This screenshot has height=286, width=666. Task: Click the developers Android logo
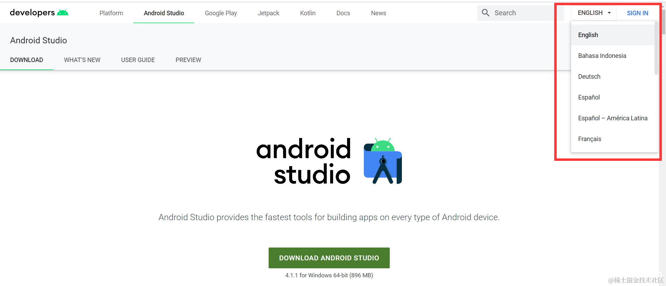pyautogui.click(x=39, y=12)
